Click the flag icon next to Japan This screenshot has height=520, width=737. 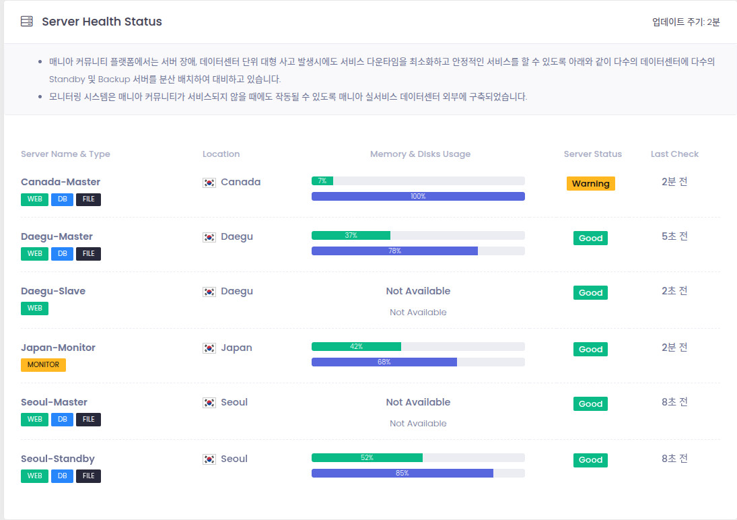(x=209, y=348)
